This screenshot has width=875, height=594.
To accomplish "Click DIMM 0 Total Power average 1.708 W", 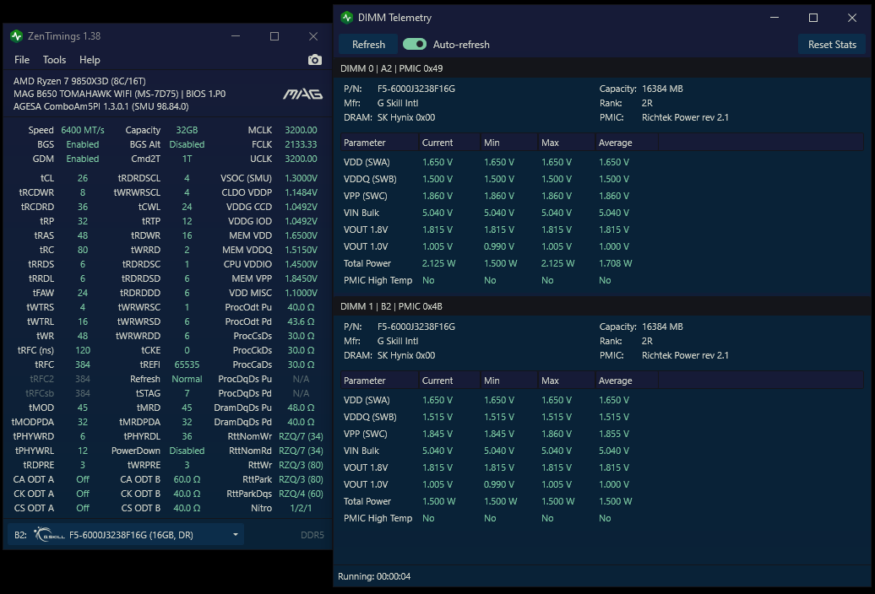I will [x=616, y=263].
